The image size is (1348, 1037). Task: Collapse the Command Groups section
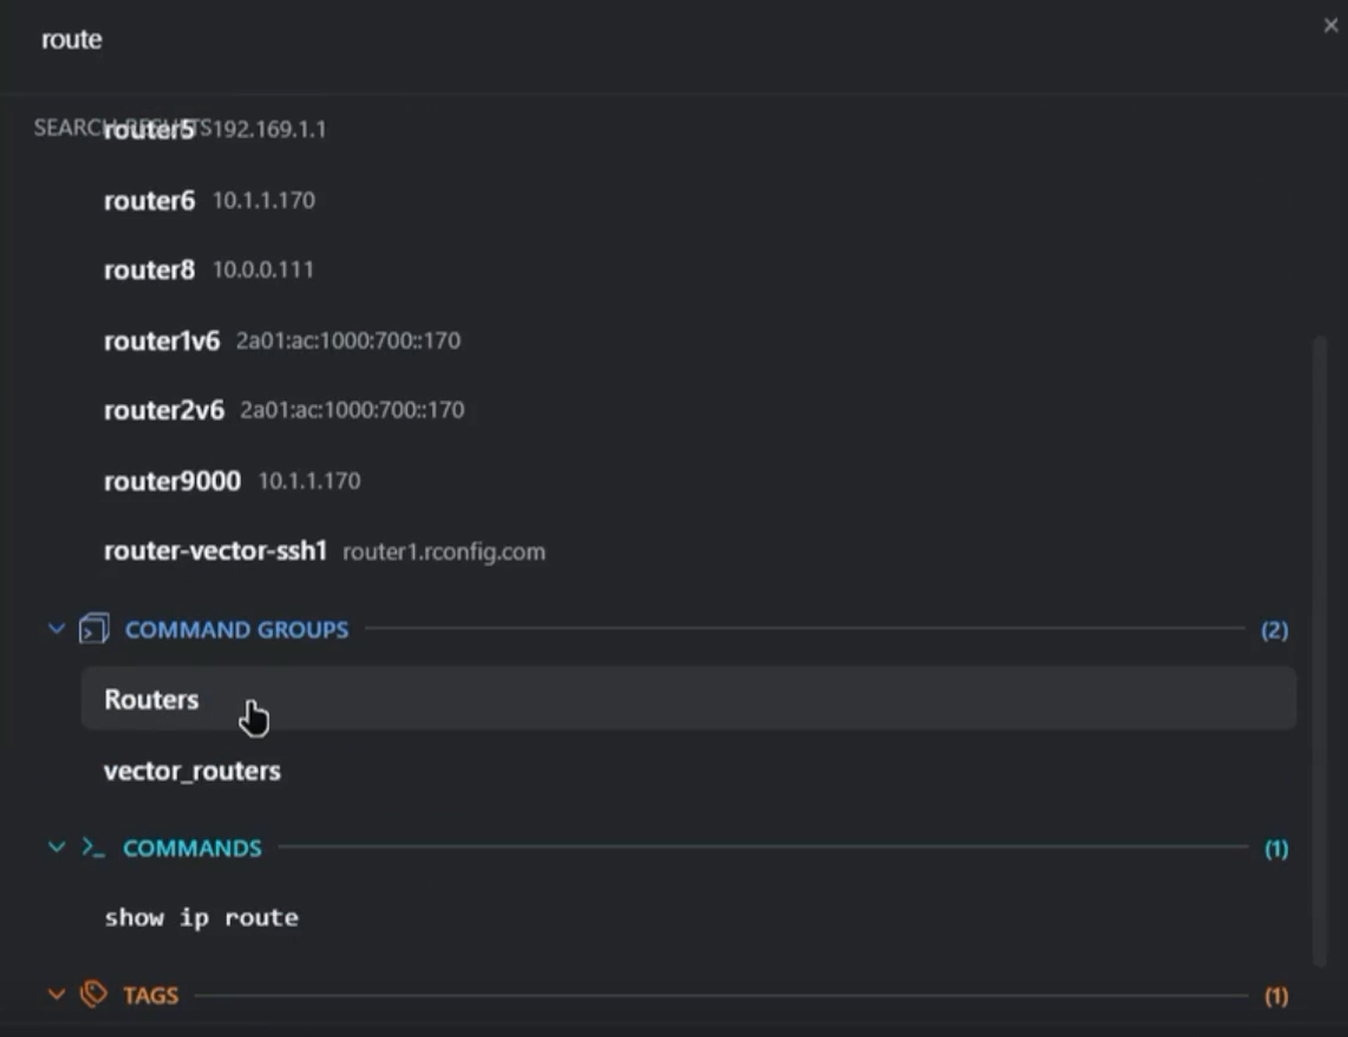point(57,629)
